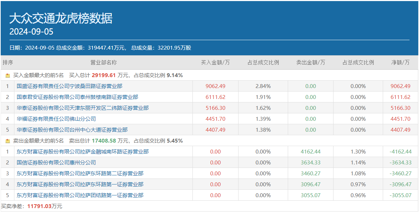Open 华泰证券天津东丽开发区二纬路营业部 link
Image resolution: width=419 pixels, height=213 pixels.
(83, 108)
